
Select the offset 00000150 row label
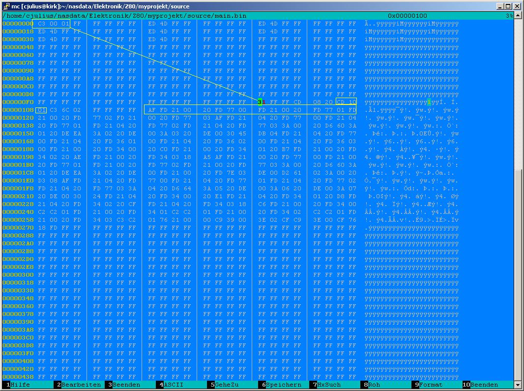[18, 133]
